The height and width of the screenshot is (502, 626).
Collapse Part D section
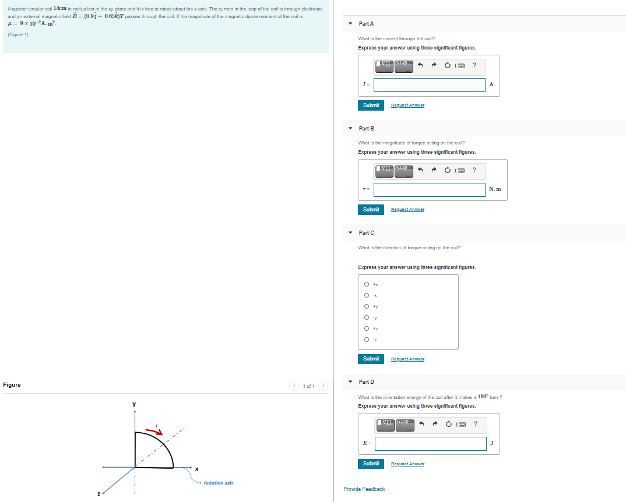pos(350,382)
